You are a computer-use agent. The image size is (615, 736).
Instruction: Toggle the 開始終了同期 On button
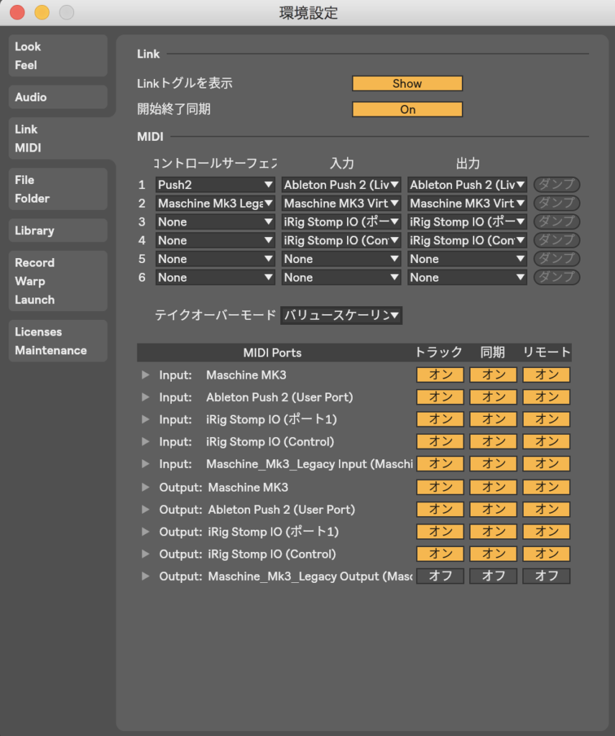(x=407, y=109)
